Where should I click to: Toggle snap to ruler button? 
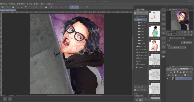click(x=72, y=7)
